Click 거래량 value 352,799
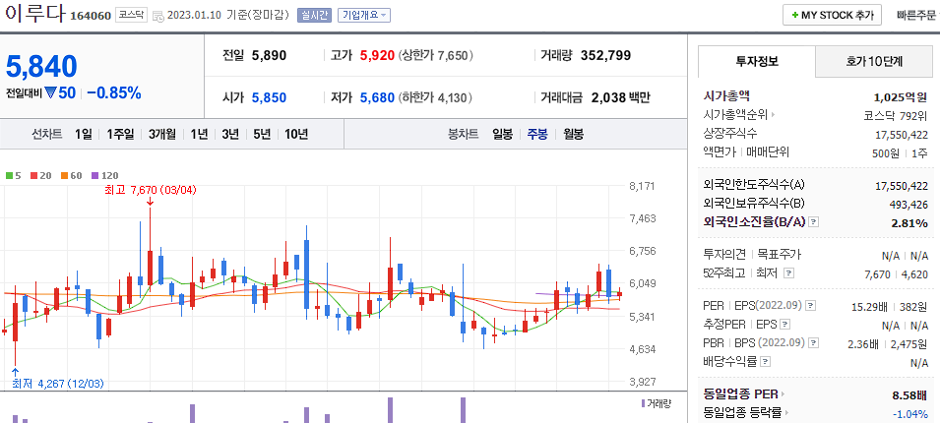Screen dimensions: 940x423 tap(606, 56)
